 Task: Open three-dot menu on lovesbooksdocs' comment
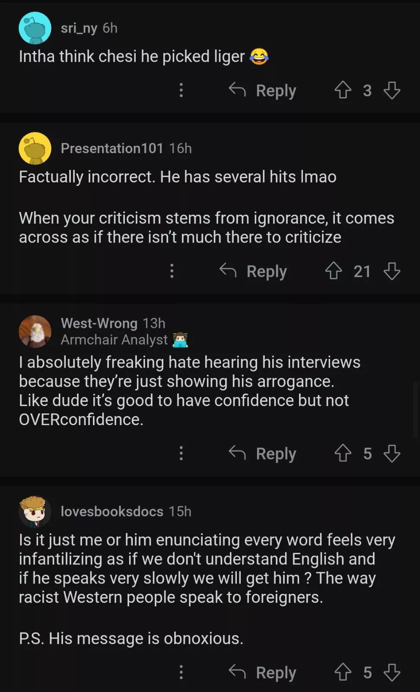(x=181, y=672)
